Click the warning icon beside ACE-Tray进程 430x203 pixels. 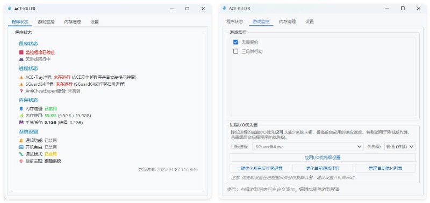pyautogui.click(x=21, y=77)
